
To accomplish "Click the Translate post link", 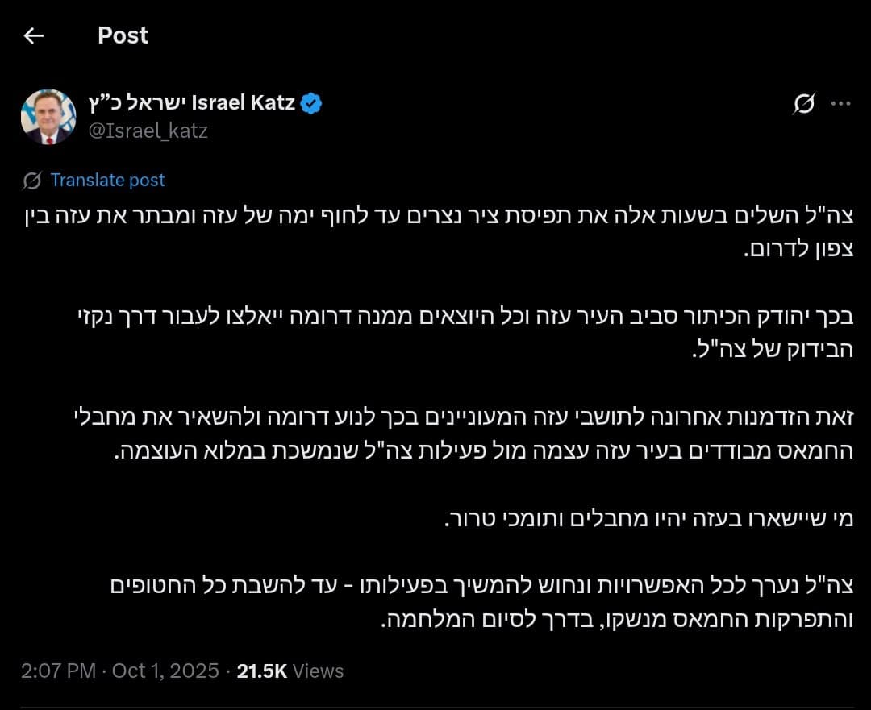I will pos(107,181).
